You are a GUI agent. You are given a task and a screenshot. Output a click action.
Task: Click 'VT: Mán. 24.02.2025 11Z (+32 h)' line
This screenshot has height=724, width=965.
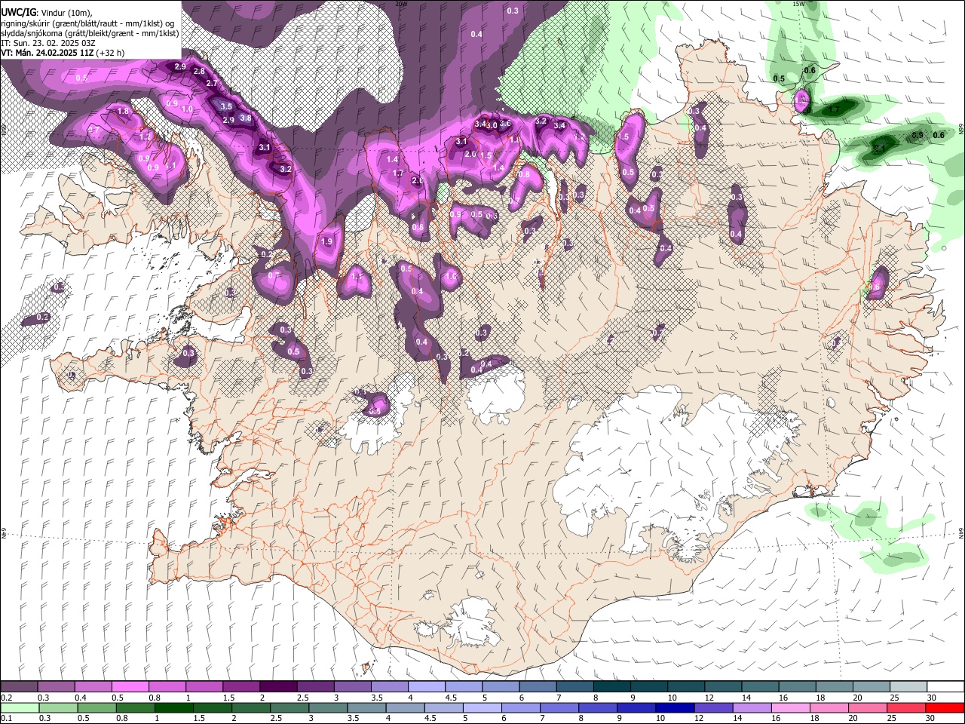pyautogui.click(x=63, y=53)
